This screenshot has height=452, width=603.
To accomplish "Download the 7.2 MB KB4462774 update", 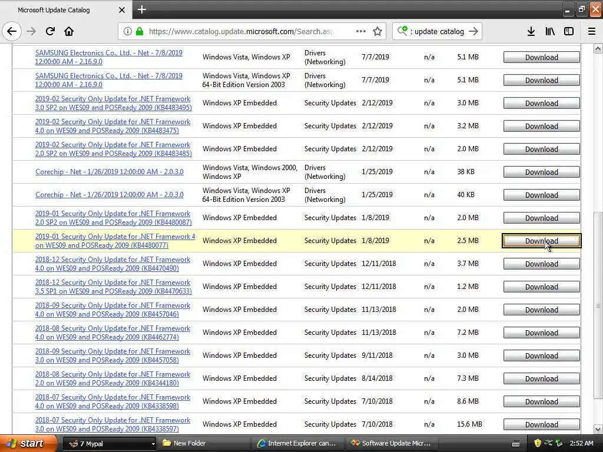I will 542,333.
